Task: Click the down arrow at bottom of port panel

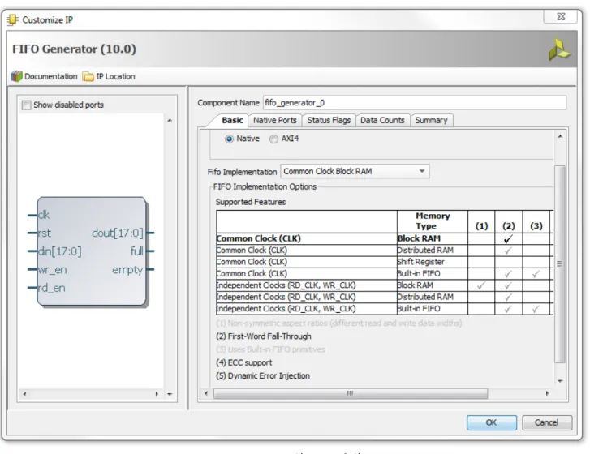Action: [x=170, y=394]
